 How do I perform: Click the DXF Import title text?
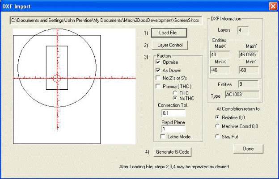point(17,7)
